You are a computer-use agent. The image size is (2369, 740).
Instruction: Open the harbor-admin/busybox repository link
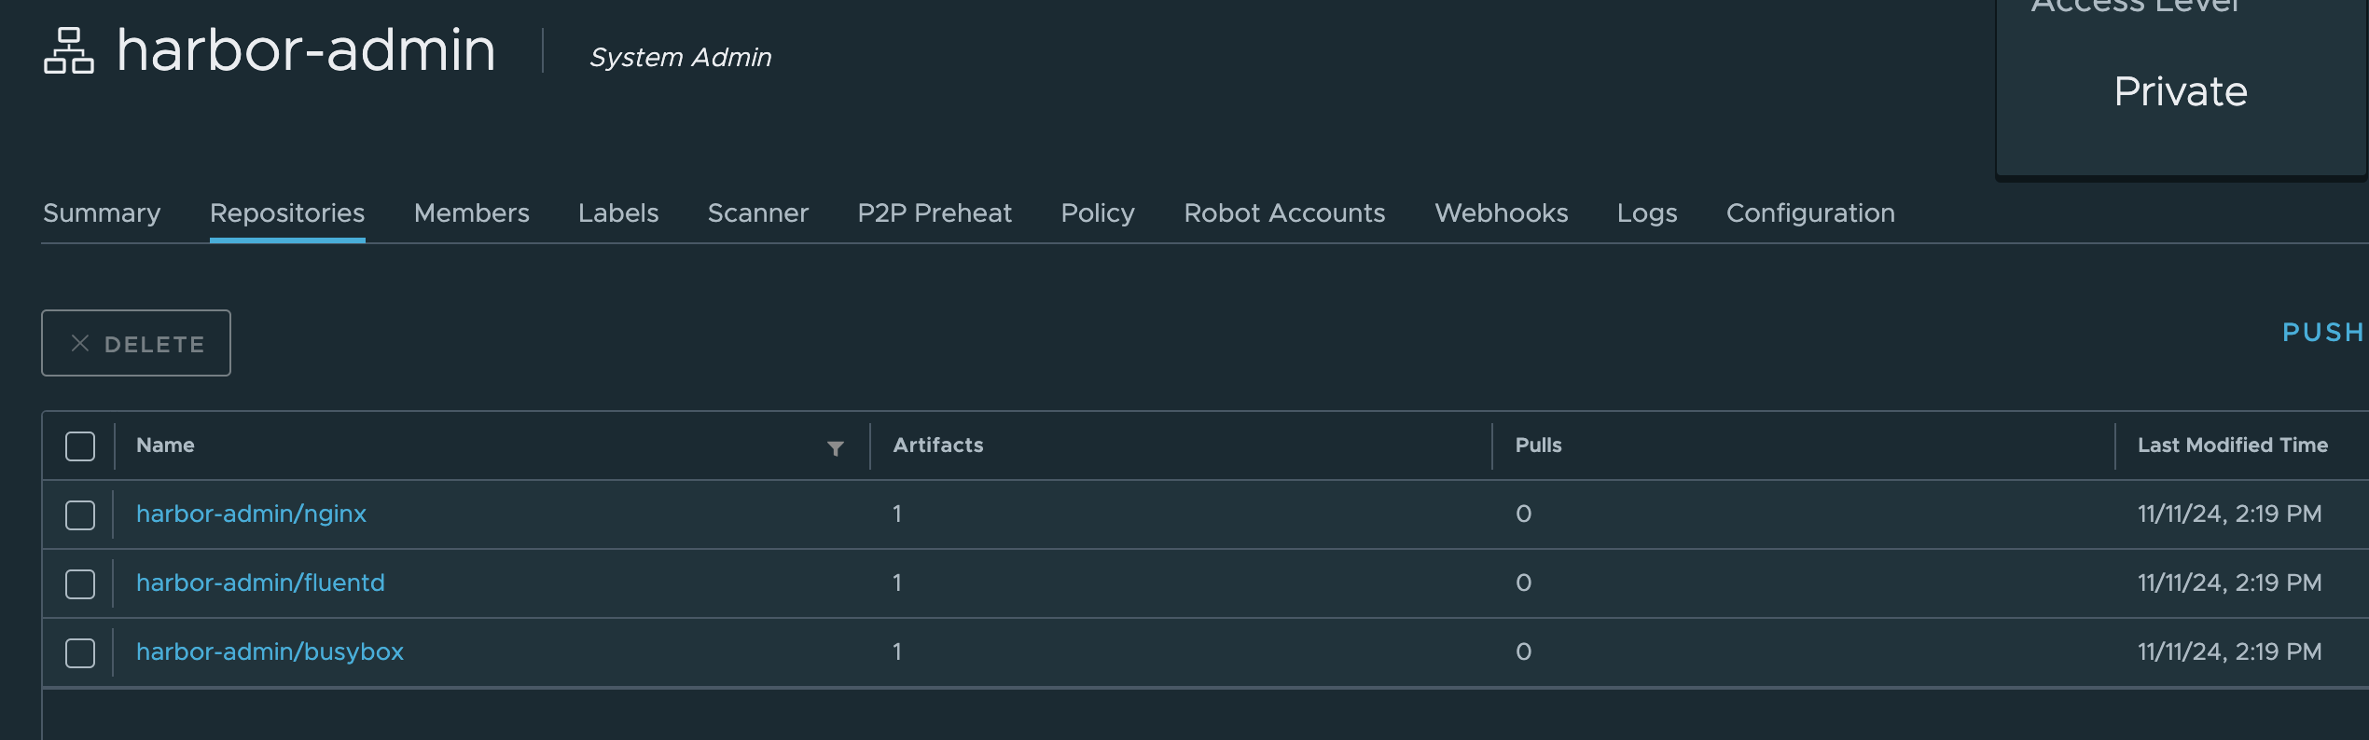[x=270, y=651]
